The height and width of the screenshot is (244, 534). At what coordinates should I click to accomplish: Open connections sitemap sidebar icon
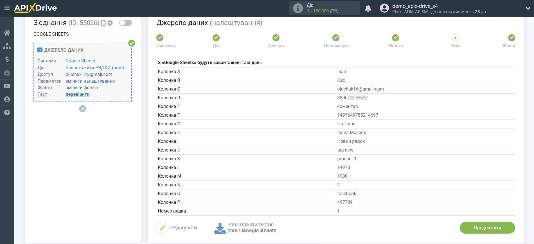[x=7, y=46]
